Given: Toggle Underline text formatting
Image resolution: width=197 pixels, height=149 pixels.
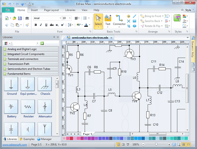Looking at the screenshot, I should pos(46,25).
